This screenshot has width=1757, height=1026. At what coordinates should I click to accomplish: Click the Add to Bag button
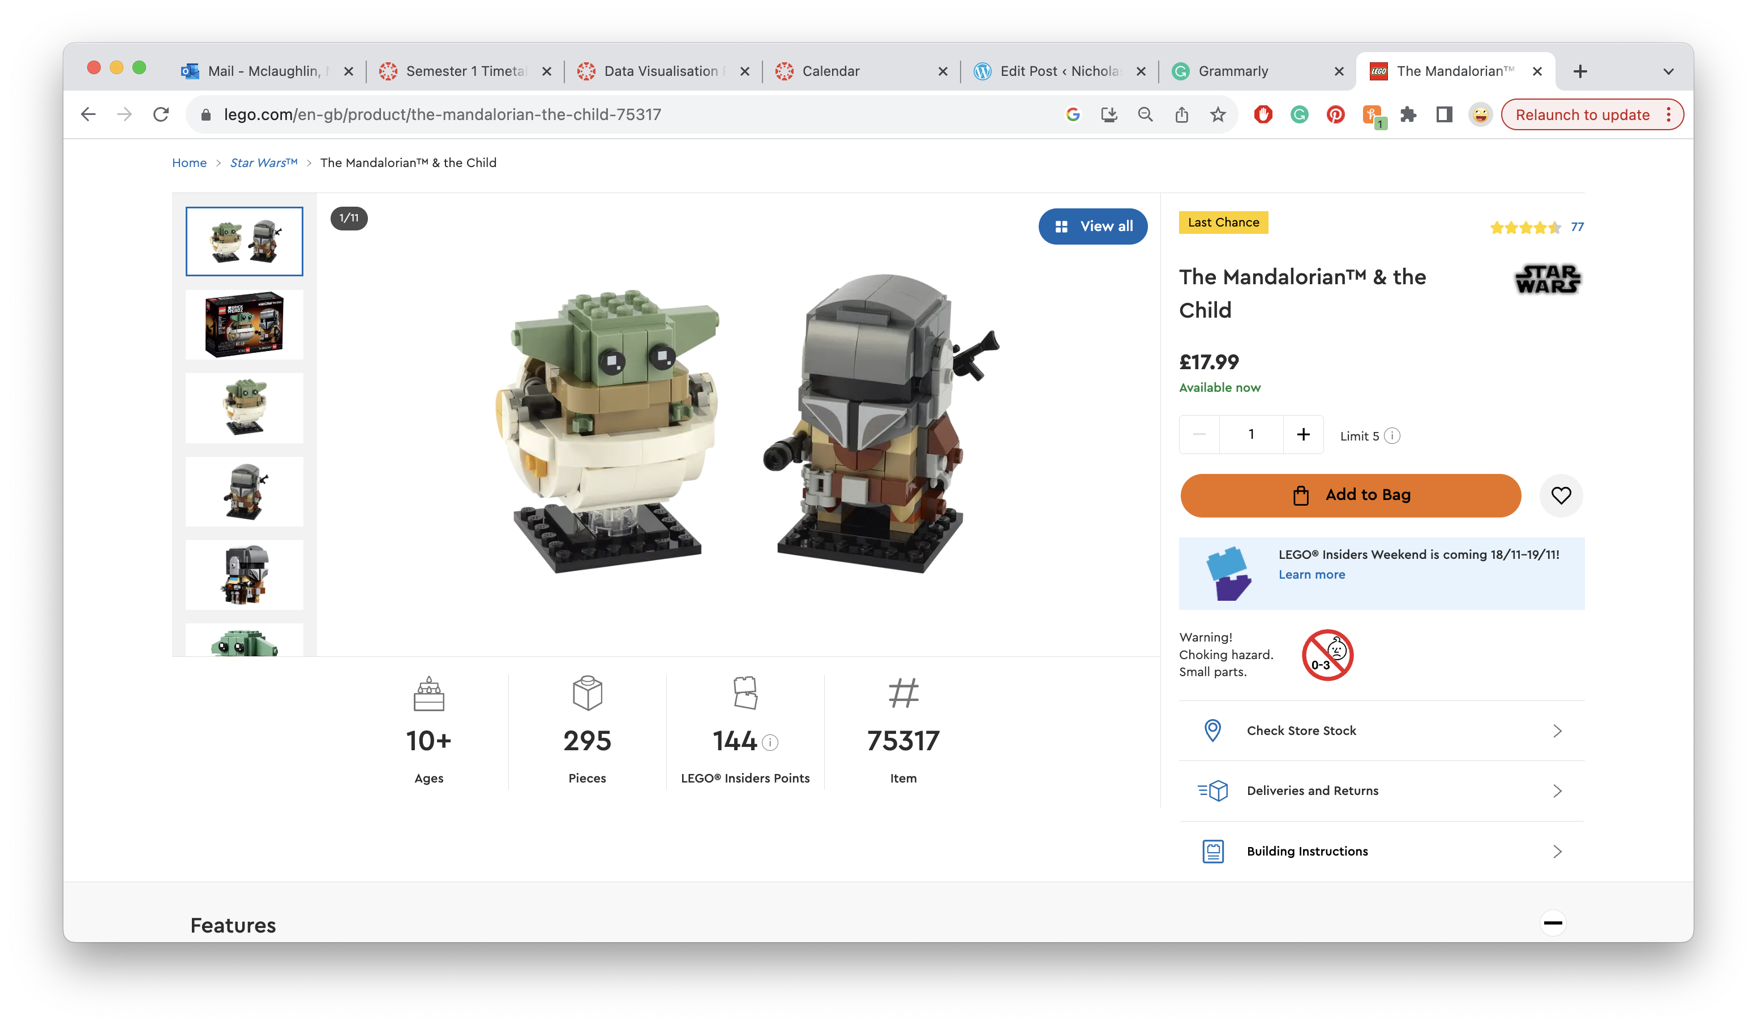1350,495
